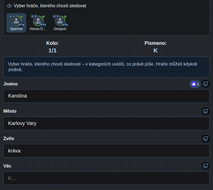Select Honza D... player to watch
Image resolution: width=213 pixels, height=190 pixels.
point(38,23)
